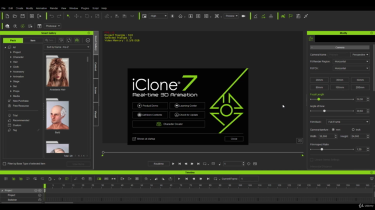
Task: Click the Home camera view icon
Action: click(x=180, y=16)
